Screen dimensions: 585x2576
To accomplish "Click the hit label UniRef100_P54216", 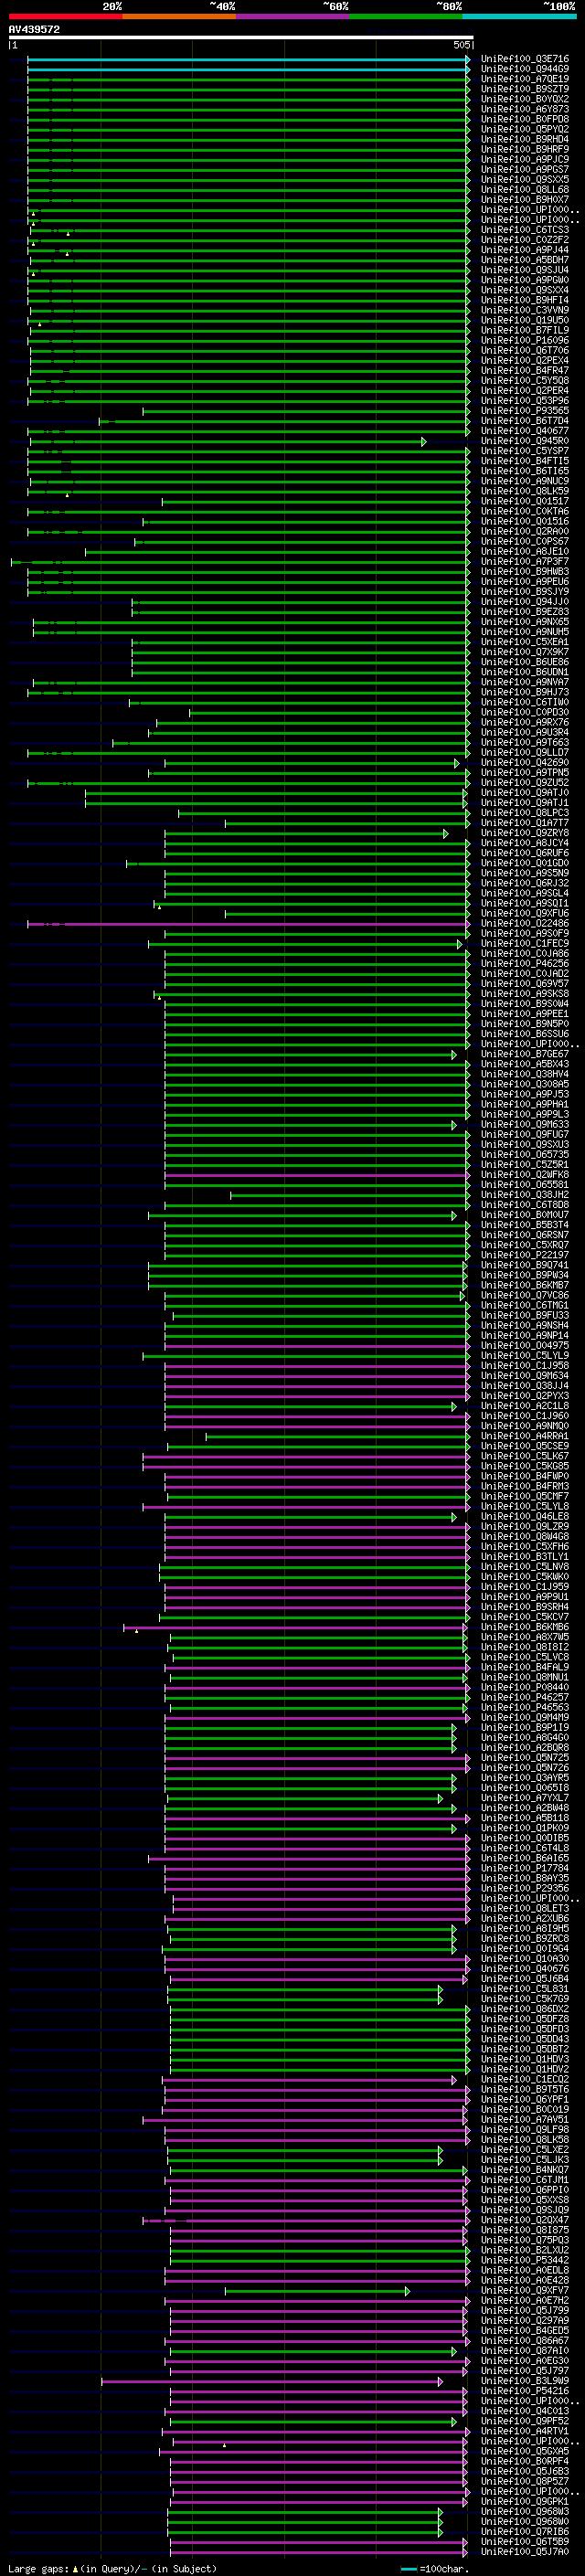I will (x=525, y=2391).
